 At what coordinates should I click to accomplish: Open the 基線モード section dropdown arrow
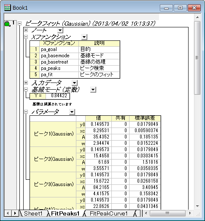tap(93, 90)
